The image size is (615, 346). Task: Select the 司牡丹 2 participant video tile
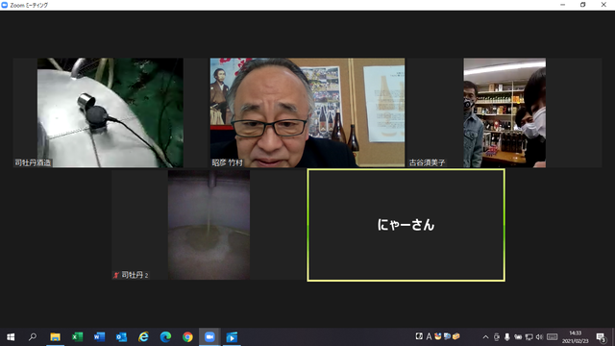click(209, 225)
